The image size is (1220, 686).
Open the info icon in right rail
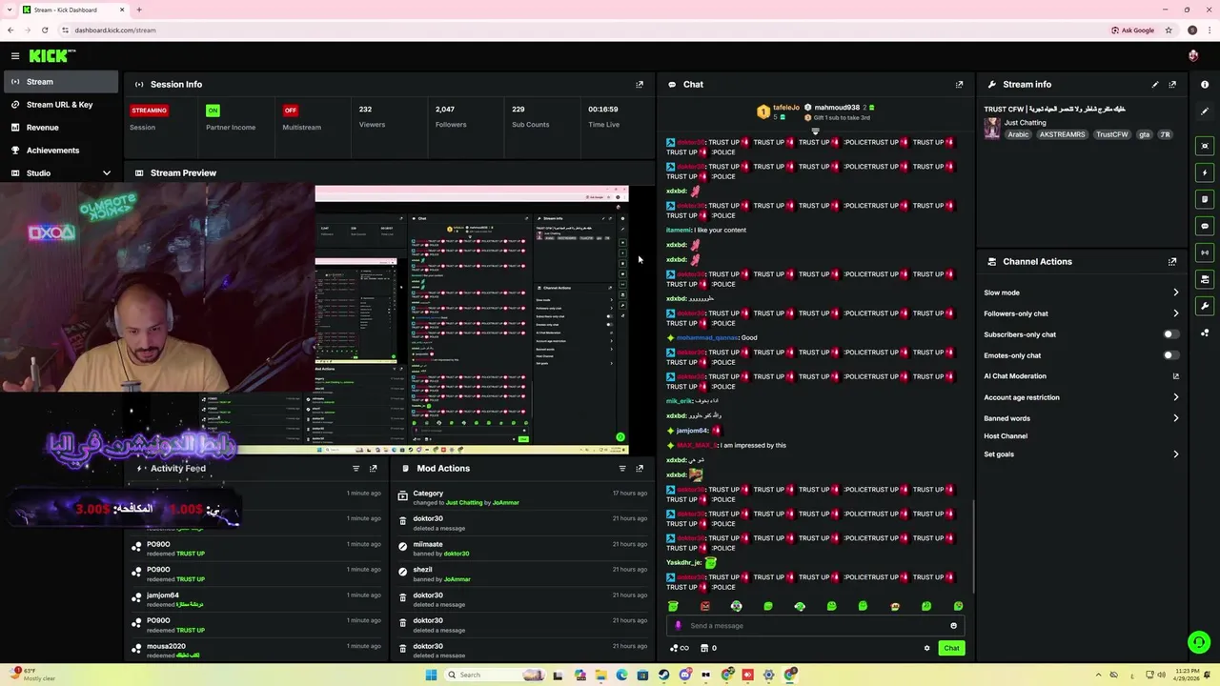click(x=1205, y=85)
